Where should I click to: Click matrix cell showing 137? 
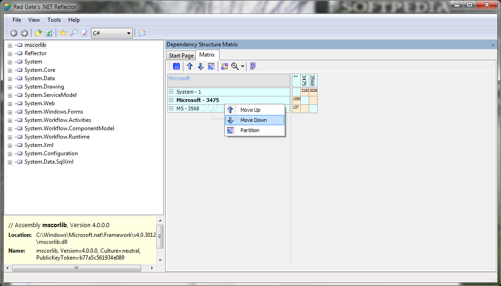297,108
